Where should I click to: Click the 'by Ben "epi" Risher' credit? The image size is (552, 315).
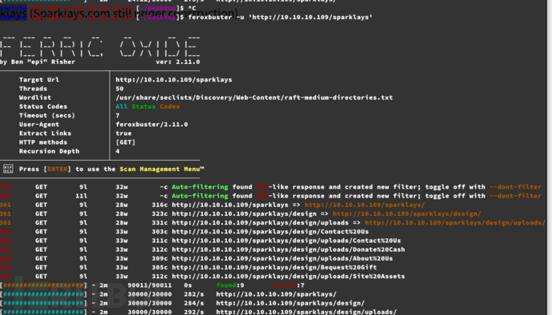[38, 62]
